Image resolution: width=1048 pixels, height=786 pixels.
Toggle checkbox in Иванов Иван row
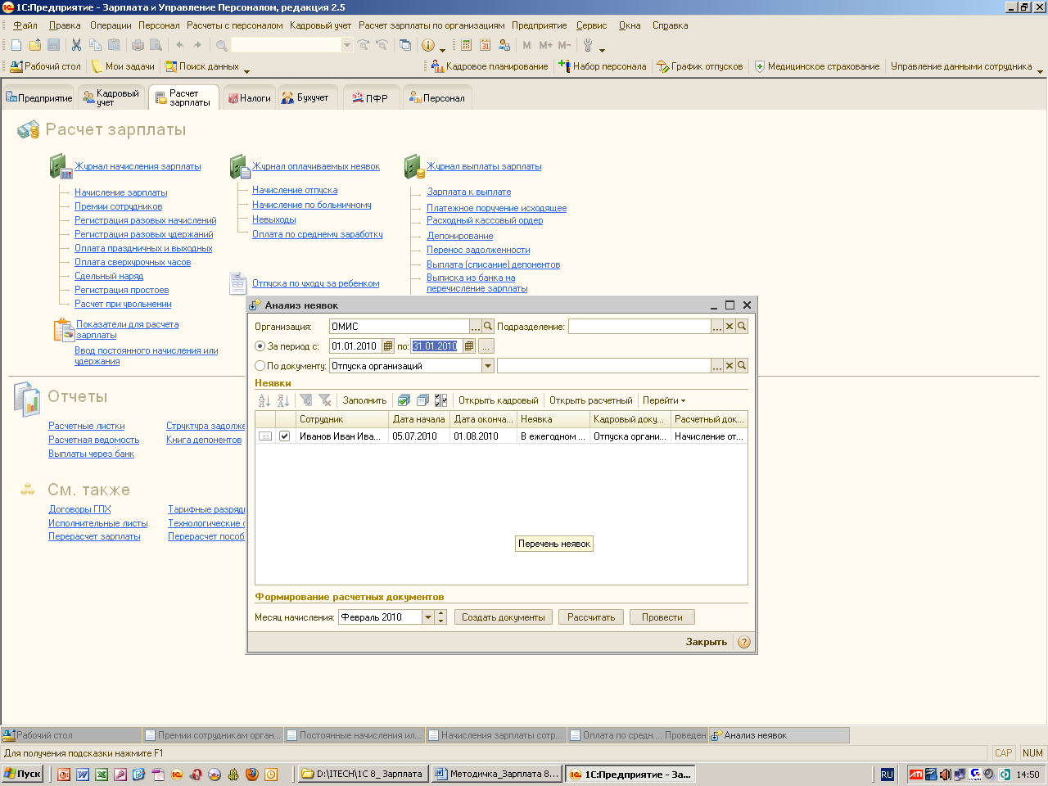point(284,436)
